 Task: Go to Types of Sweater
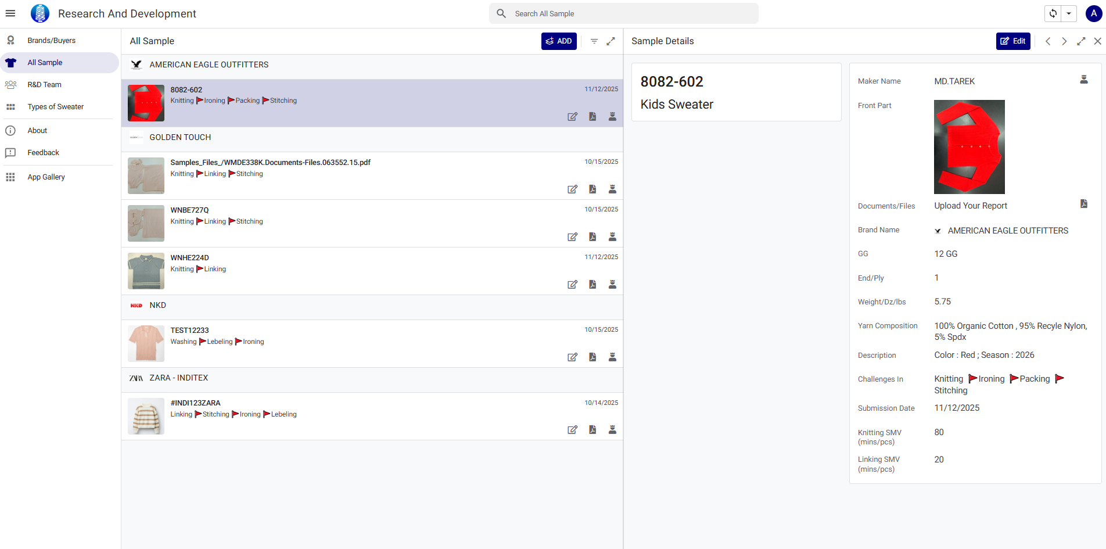(x=59, y=107)
